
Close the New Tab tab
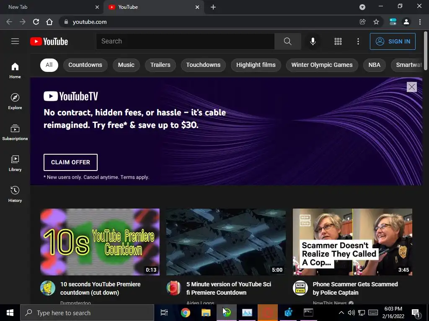click(x=97, y=7)
